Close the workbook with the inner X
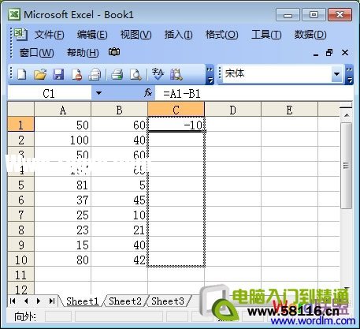The height and width of the screenshot is (329, 360). coord(345,53)
